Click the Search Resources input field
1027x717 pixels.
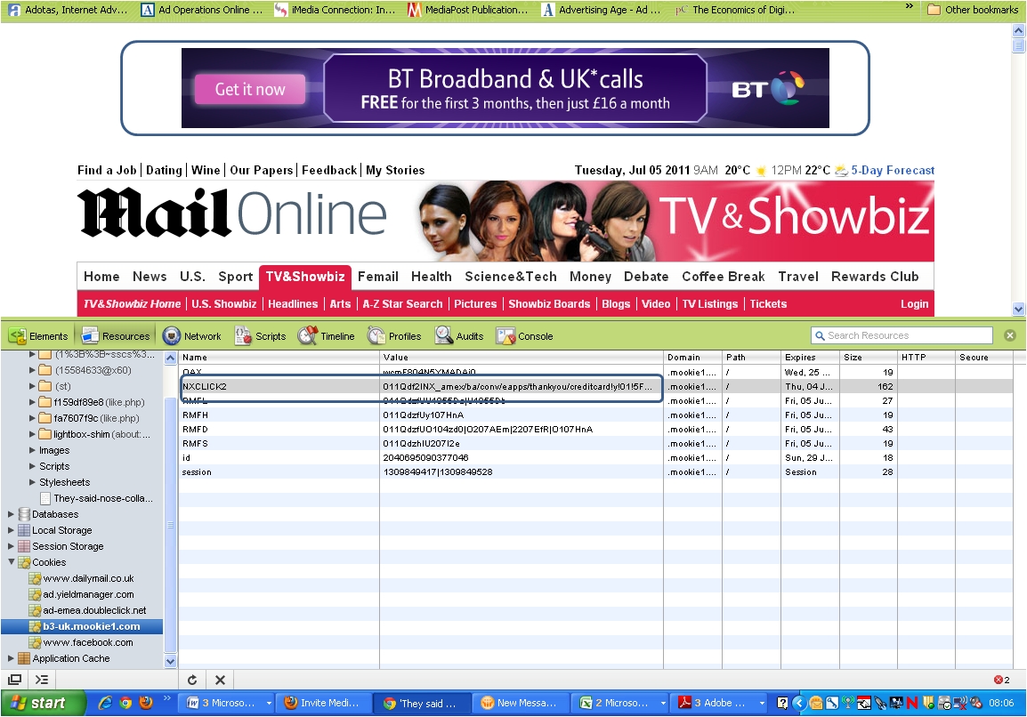click(x=902, y=335)
